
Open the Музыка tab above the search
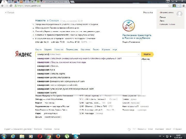click(x=106, y=49)
